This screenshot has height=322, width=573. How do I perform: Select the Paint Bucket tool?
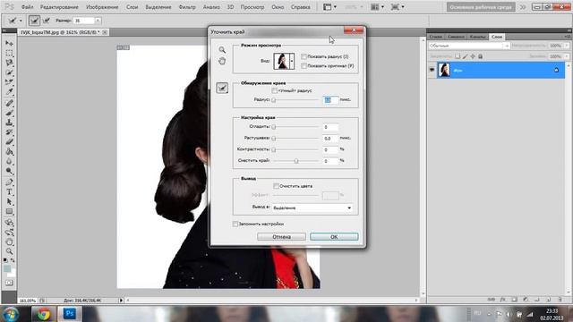pos(9,151)
